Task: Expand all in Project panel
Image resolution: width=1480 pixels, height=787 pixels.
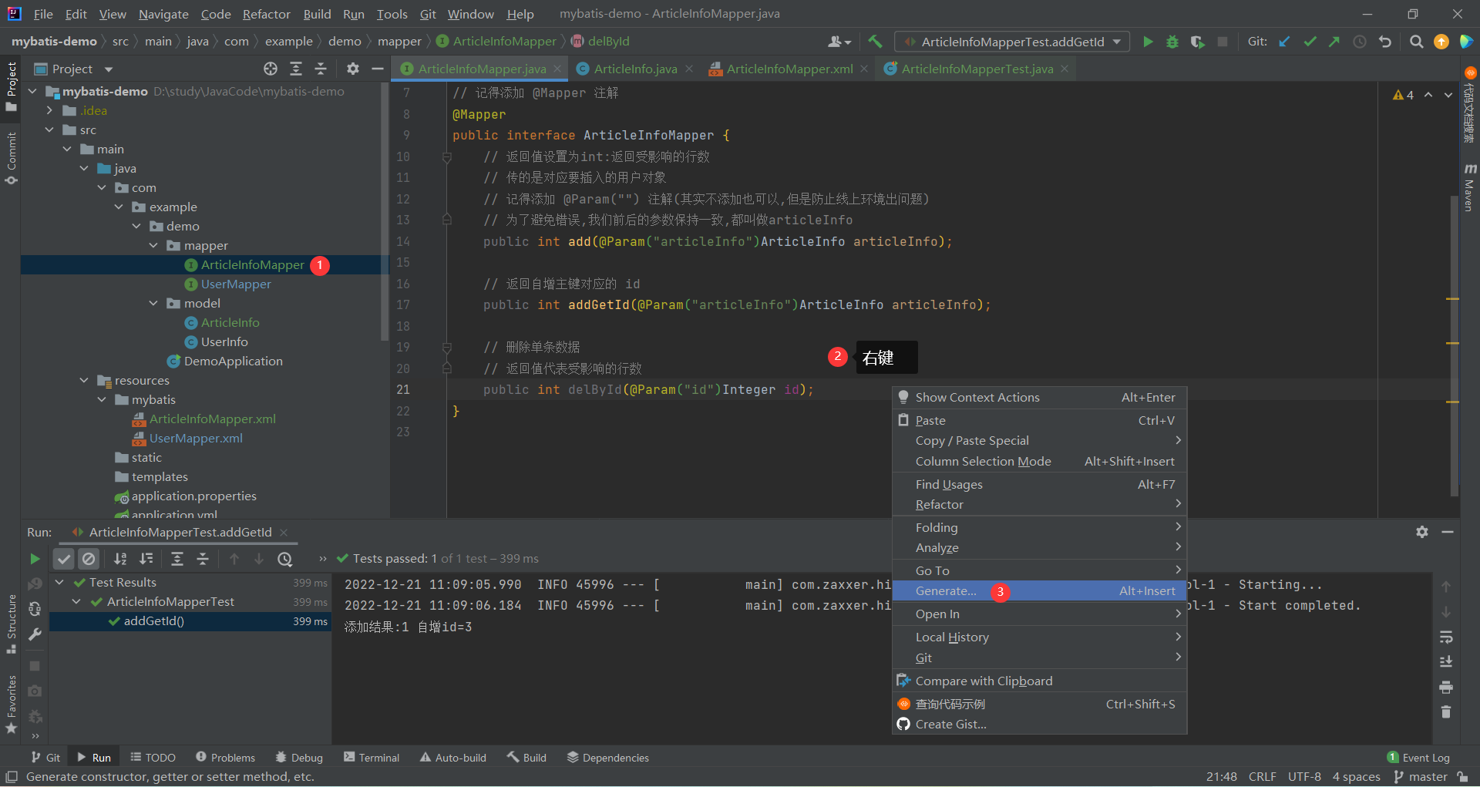Action: 296,69
